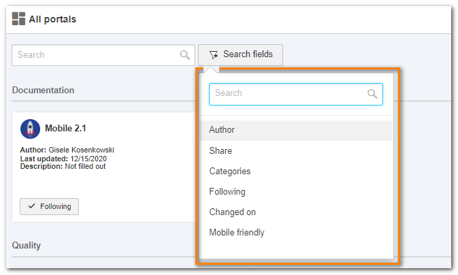Click the All portals grid icon

[18, 18]
